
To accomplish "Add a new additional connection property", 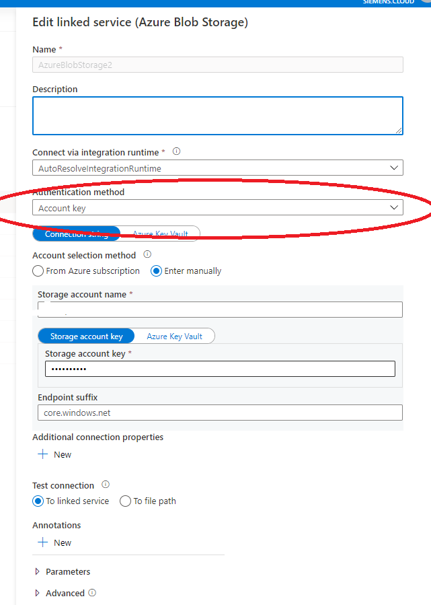I will pos(54,454).
